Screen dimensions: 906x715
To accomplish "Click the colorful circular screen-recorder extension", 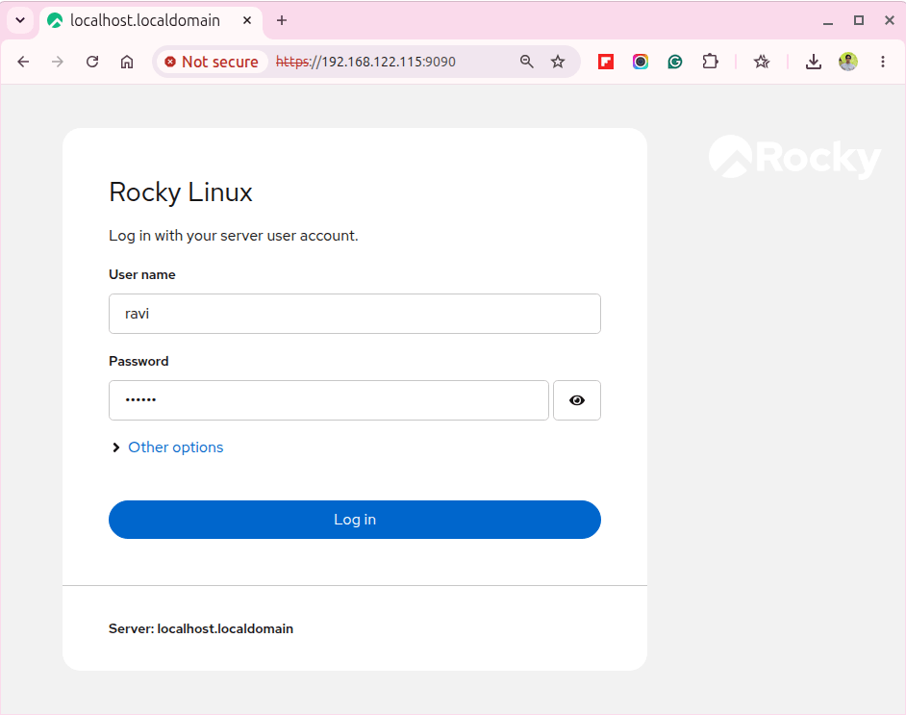I will tap(641, 62).
